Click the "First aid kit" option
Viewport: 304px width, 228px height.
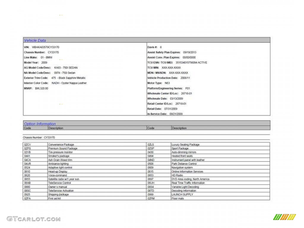55,199
